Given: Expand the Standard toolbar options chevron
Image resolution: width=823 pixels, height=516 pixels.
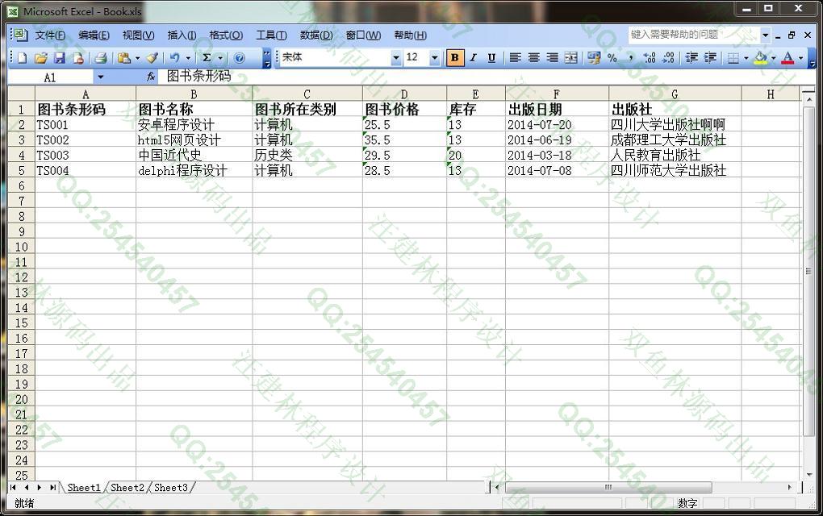Looking at the screenshot, I should [x=266, y=58].
